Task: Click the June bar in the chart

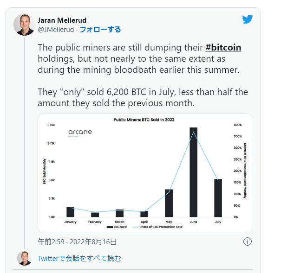Action: click(x=193, y=172)
